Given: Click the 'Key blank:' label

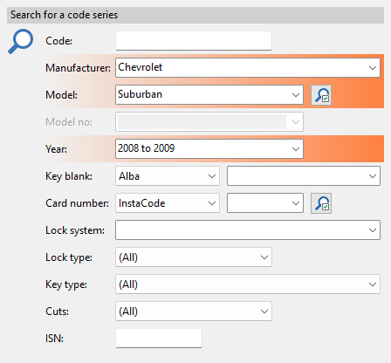Looking at the screenshot, I should tap(69, 176).
